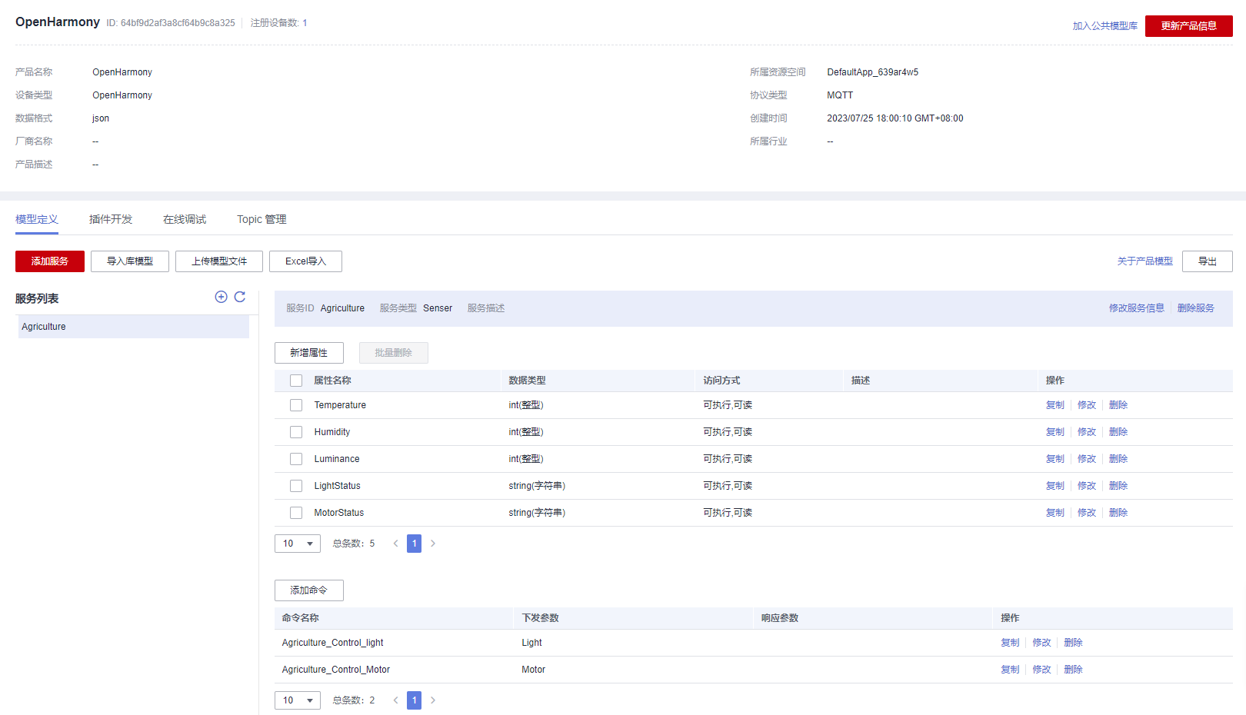The width and height of the screenshot is (1246, 715).
Task: Click the red 添加服务 button
Action: [50, 261]
